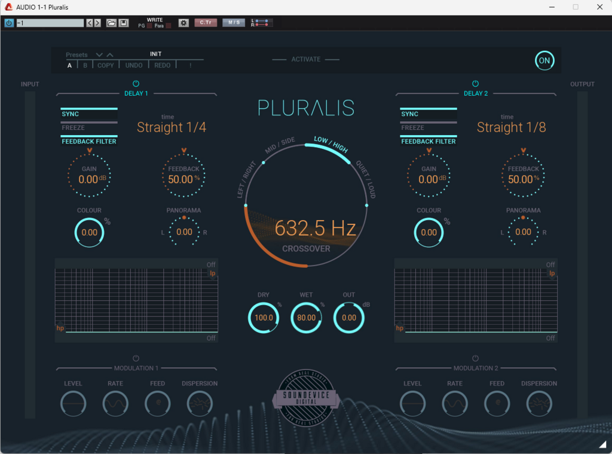Click the exclamation mark panic button

coord(191,65)
